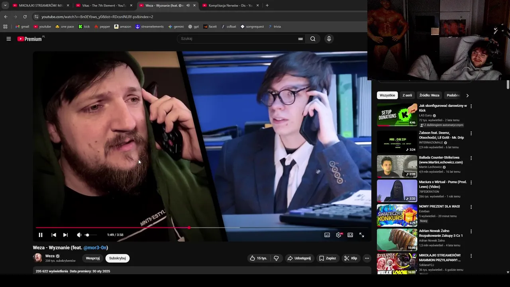The height and width of the screenshot is (287, 510).
Task: Open the kick bookmark
Action: (84, 27)
